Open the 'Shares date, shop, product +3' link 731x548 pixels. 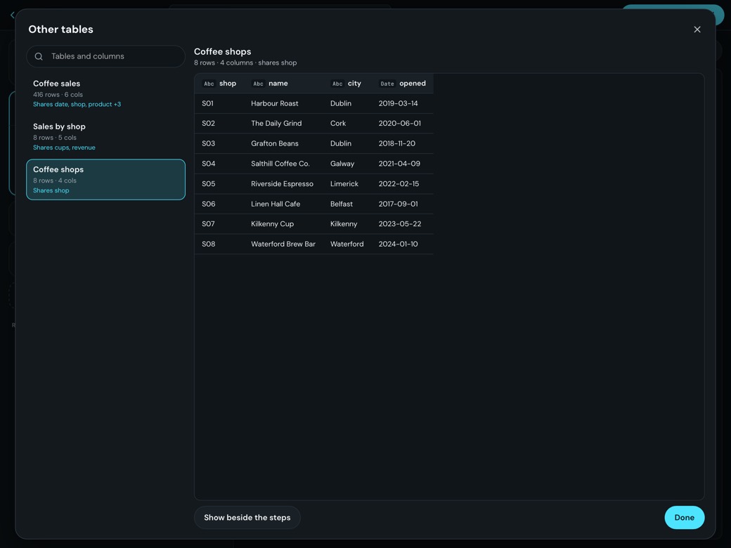pyautogui.click(x=77, y=105)
